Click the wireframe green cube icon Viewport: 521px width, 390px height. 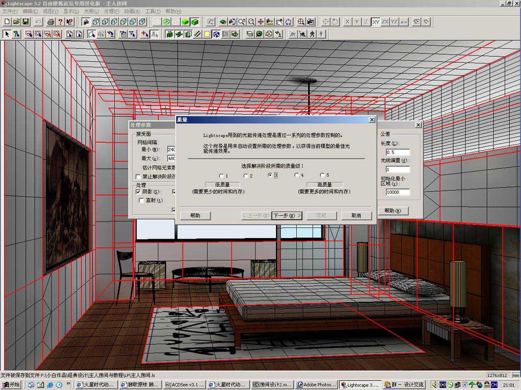[167, 22]
